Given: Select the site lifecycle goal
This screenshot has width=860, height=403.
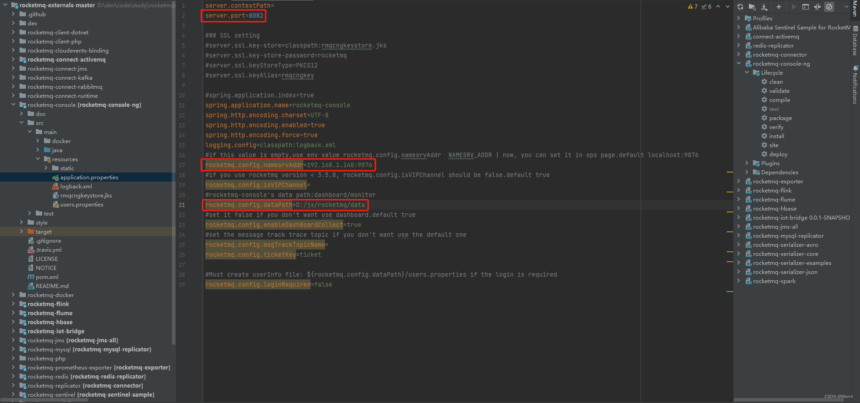Looking at the screenshot, I should coord(773,145).
